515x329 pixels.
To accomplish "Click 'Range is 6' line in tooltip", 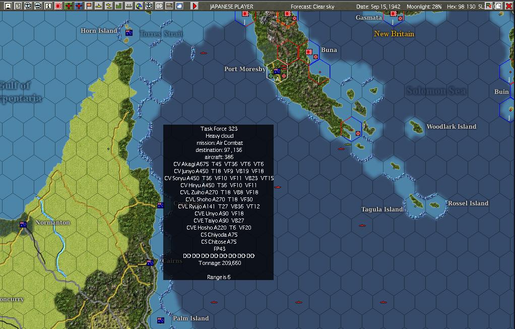I will [219, 277].
